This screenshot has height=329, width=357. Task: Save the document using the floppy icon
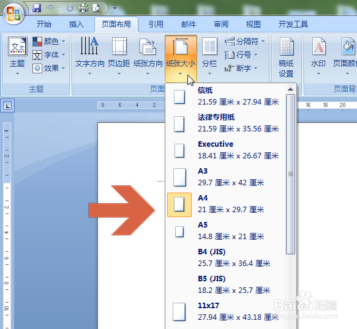[37, 8]
